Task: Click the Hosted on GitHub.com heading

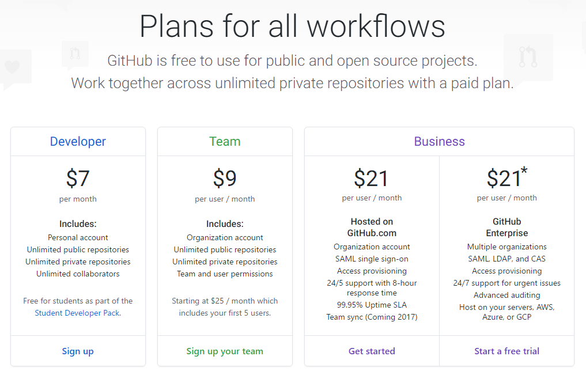Action: click(x=372, y=227)
